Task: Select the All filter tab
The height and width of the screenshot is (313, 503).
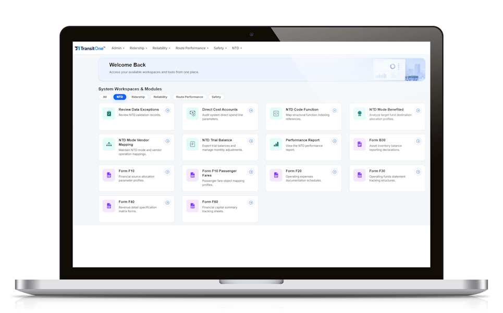Action: click(105, 97)
